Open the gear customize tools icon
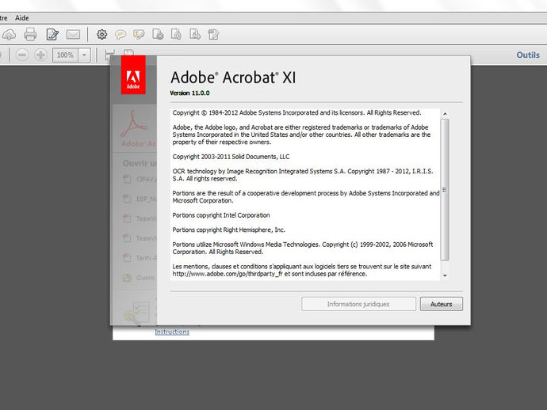The width and height of the screenshot is (547, 410). pyautogui.click(x=101, y=34)
